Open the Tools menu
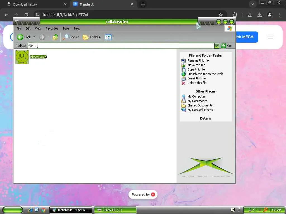The height and width of the screenshot is (214, 286). [66, 28]
